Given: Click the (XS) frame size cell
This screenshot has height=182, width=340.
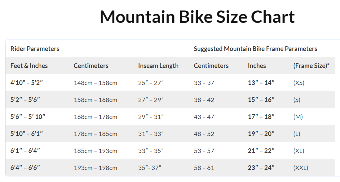Looking at the screenshot, I should [x=299, y=83].
